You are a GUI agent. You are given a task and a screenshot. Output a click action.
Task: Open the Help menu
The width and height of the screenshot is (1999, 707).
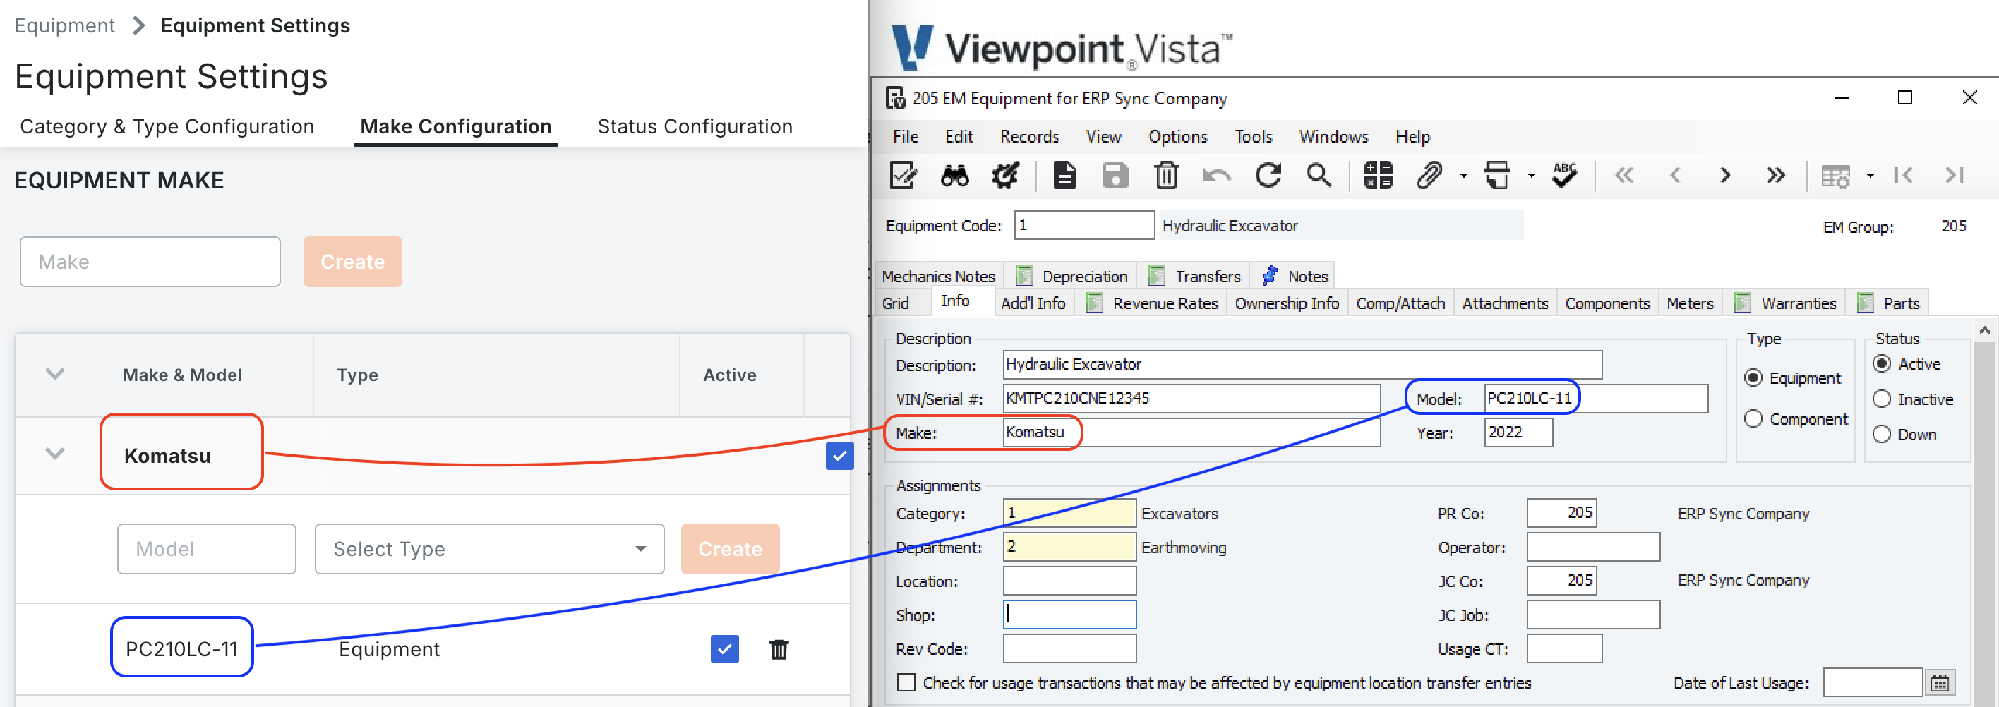coord(1412,137)
